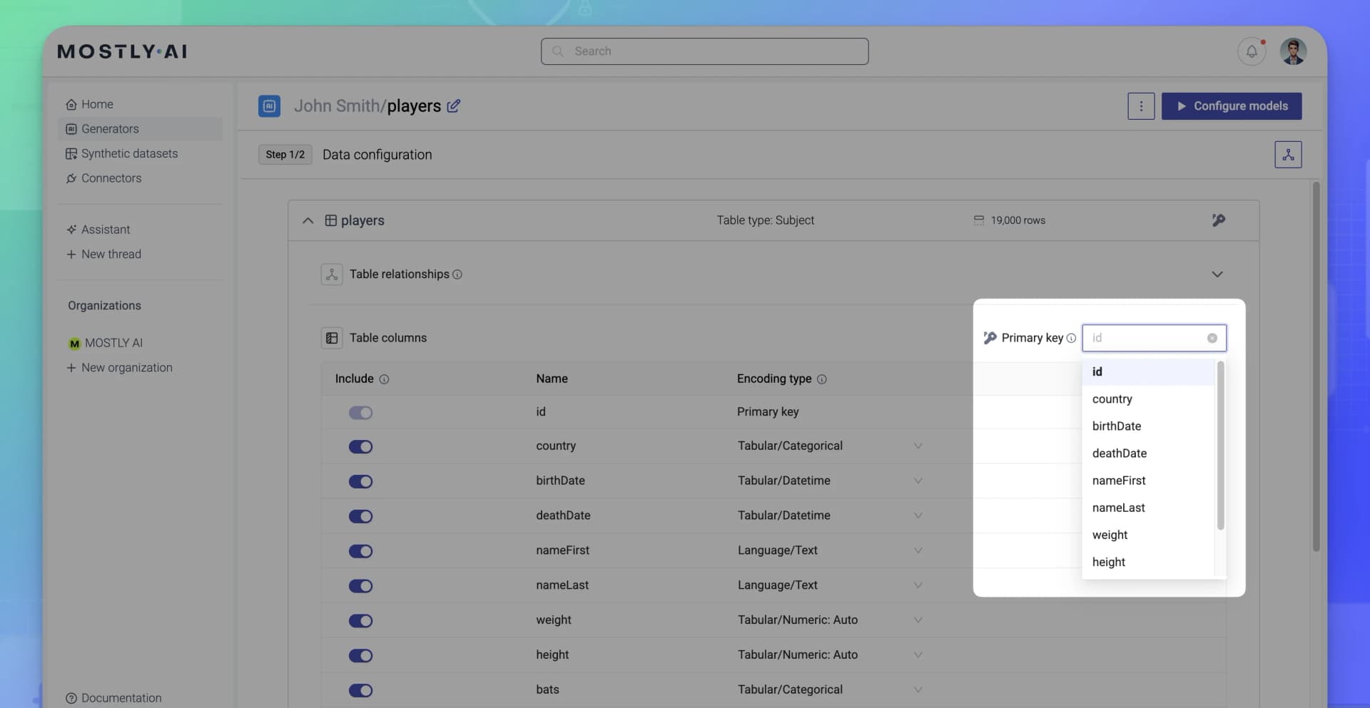The height and width of the screenshot is (708, 1370).
Task: Click the table relationships diagram icon button
Action: [x=1287, y=155]
